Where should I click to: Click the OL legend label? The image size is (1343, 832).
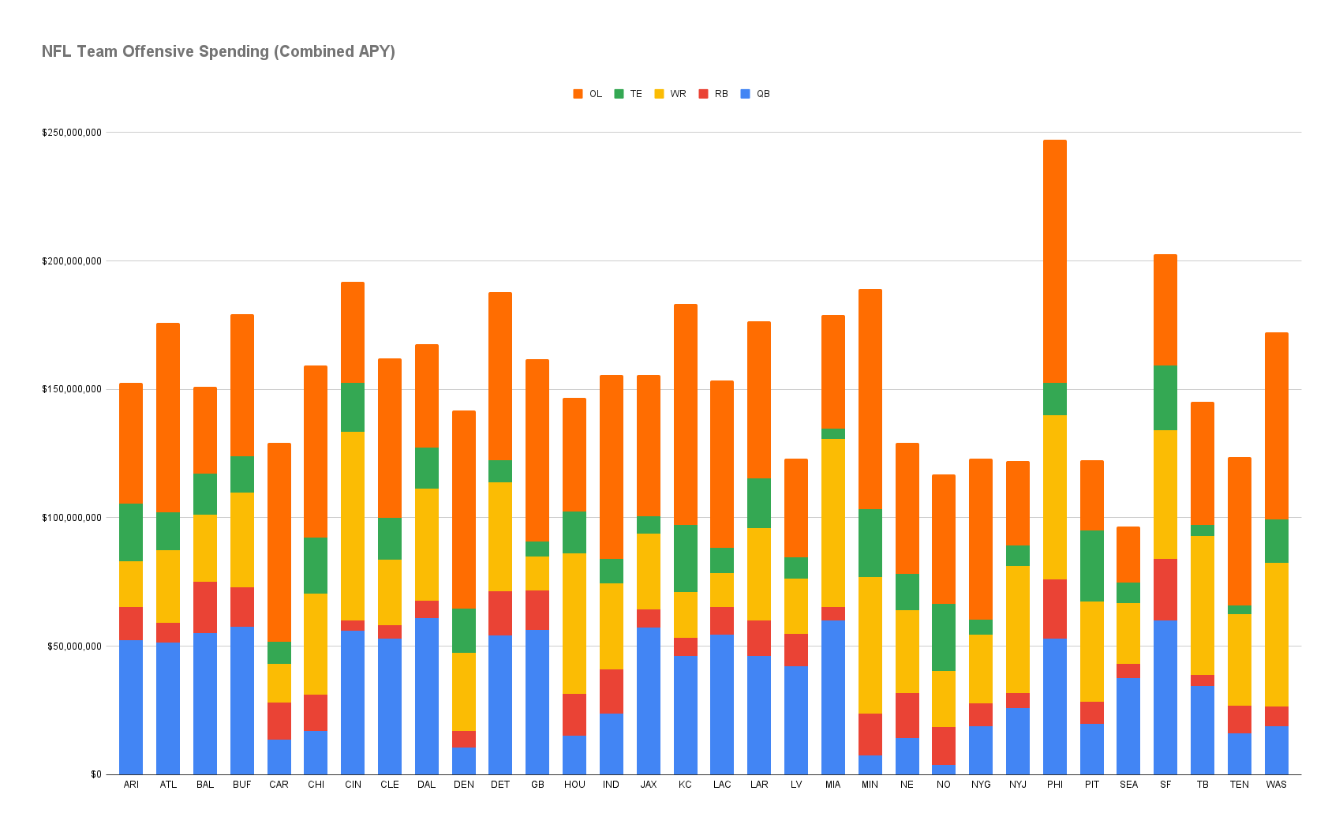[x=596, y=94]
